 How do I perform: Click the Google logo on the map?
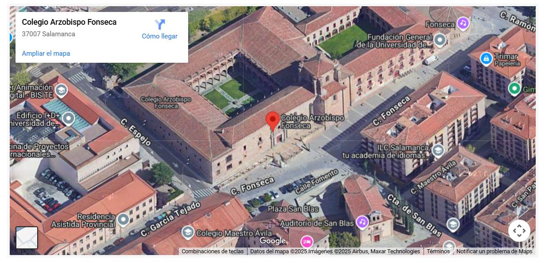pyautogui.click(x=272, y=241)
